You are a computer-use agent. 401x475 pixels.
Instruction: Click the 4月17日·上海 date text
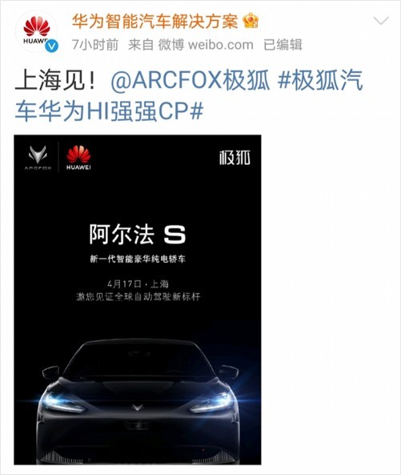pyautogui.click(x=138, y=284)
